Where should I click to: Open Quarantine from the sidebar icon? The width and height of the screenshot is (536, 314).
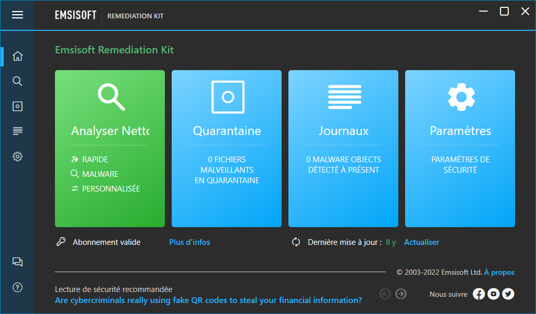[17, 106]
